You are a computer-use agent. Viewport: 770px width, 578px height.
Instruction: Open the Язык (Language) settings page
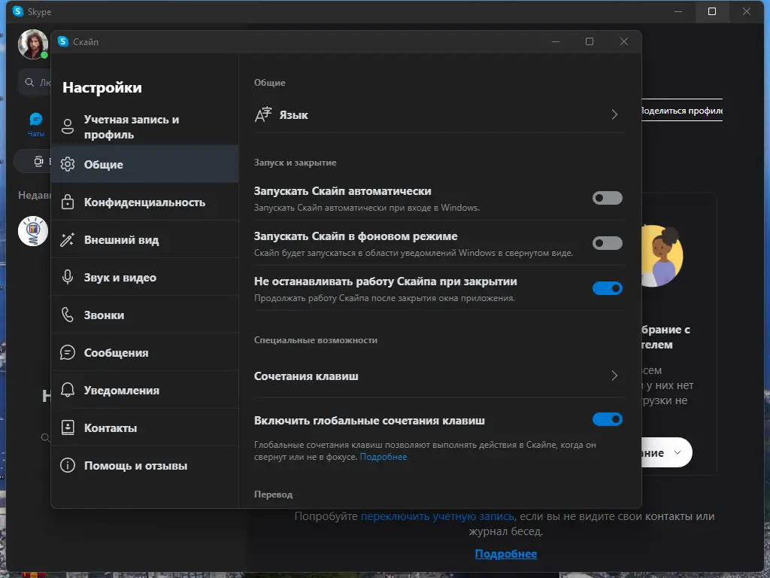tap(440, 114)
